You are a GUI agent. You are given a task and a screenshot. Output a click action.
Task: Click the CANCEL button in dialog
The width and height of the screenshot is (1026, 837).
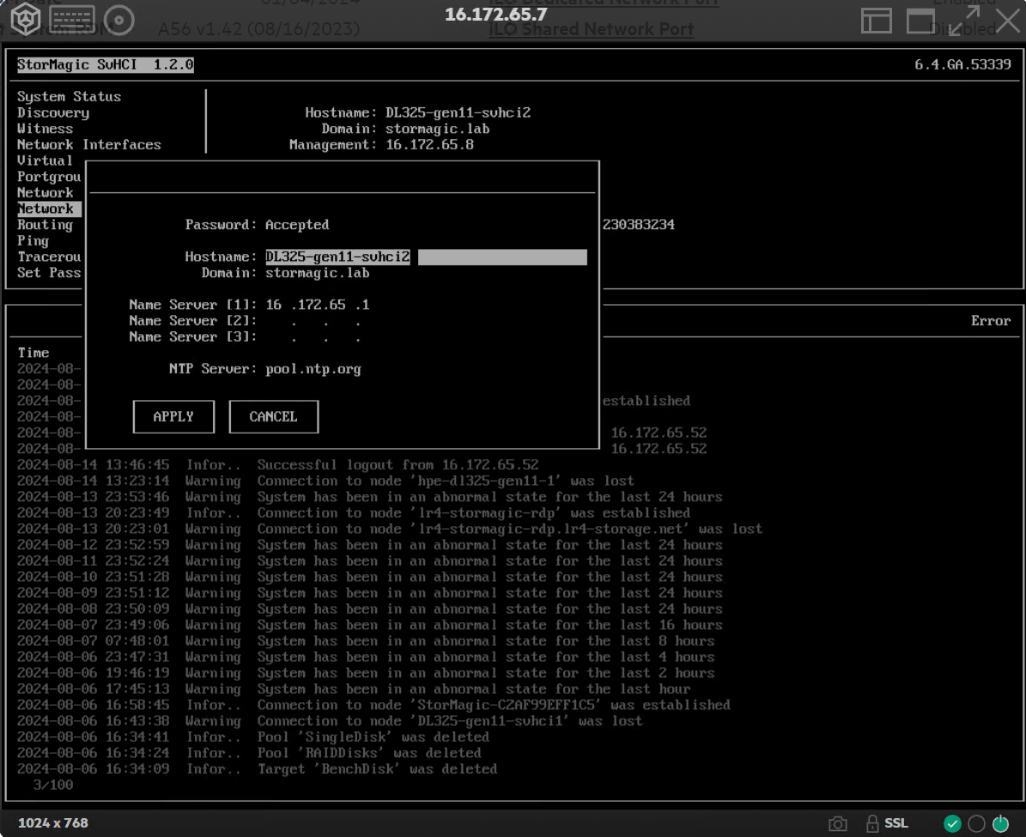click(274, 417)
